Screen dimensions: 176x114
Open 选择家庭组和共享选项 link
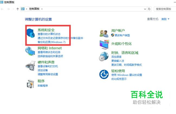point(50,56)
